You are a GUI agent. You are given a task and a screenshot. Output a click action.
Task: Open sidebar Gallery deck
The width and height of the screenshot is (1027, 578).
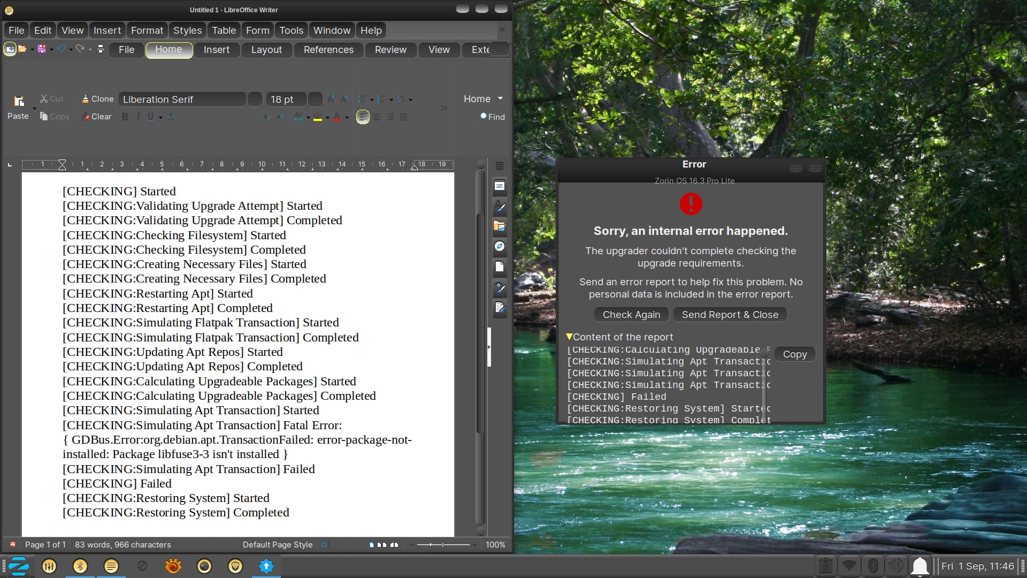500,226
